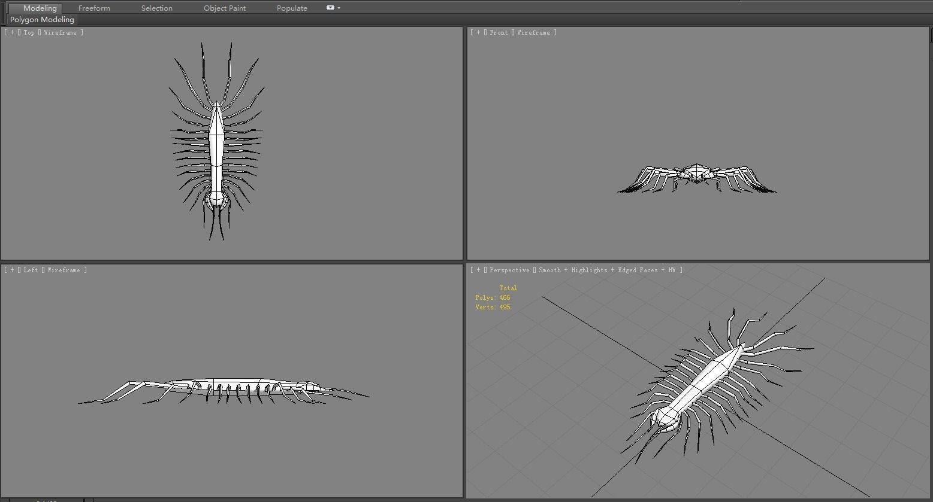Open the Perspective view name menu
This screenshot has height=502, width=933.
[x=509, y=270]
